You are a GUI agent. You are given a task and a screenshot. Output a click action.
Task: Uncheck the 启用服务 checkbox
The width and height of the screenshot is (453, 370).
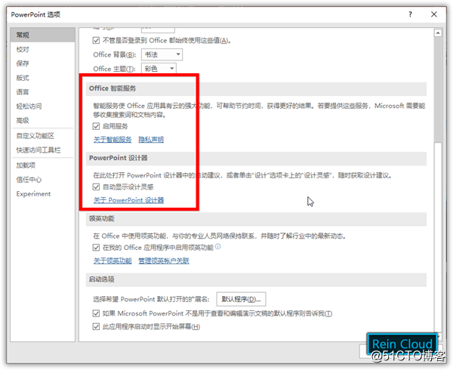click(x=96, y=126)
